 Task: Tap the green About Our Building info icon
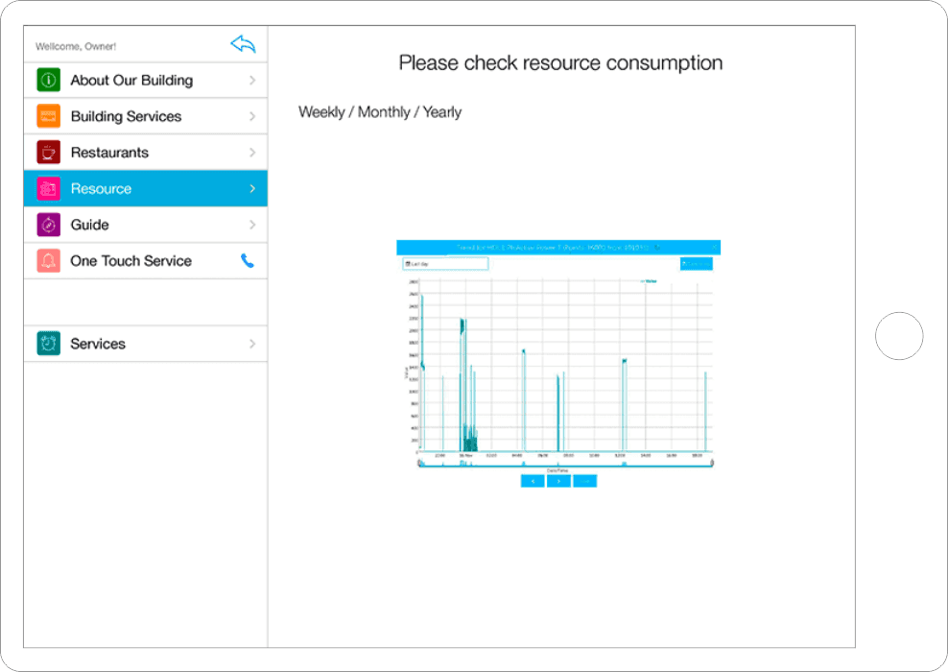tap(48, 81)
